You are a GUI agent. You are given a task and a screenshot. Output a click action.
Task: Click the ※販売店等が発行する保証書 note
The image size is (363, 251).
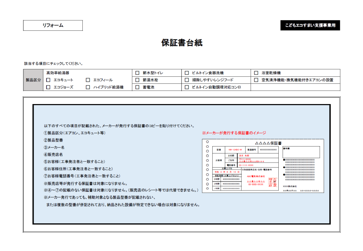pos(86,183)
